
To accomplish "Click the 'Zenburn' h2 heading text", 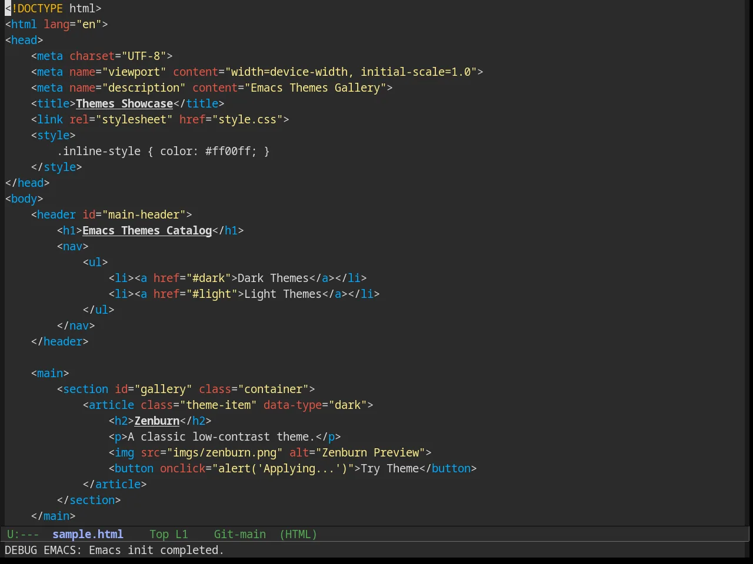I will point(157,421).
